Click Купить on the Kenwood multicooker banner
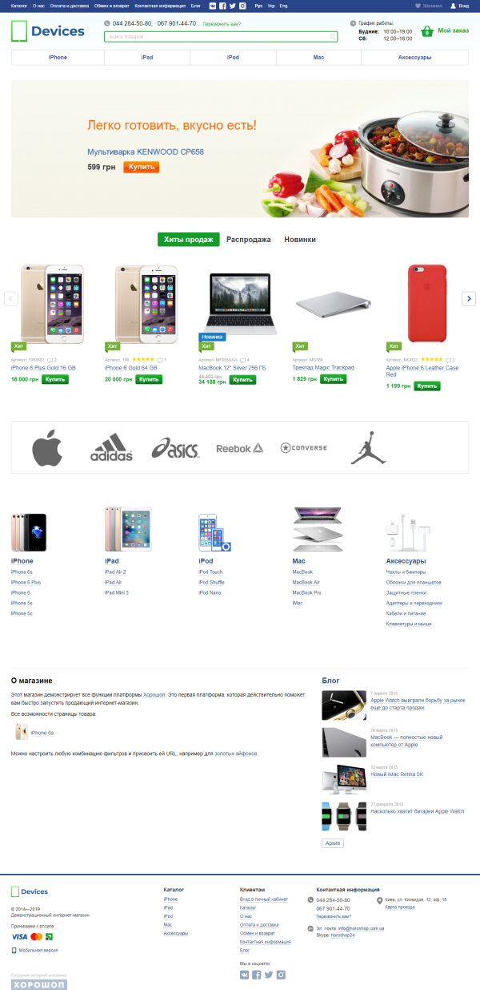Viewport: 480px width, 990px height. [x=142, y=167]
